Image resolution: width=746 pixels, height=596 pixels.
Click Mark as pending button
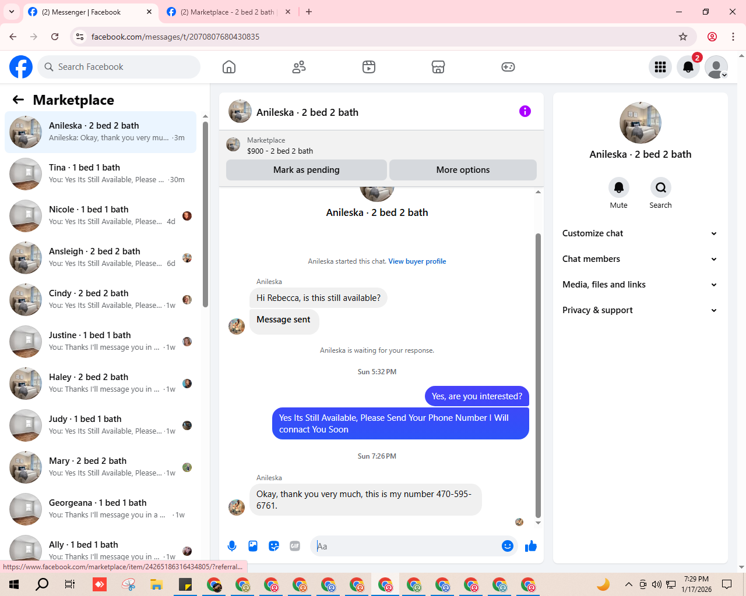pos(307,170)
